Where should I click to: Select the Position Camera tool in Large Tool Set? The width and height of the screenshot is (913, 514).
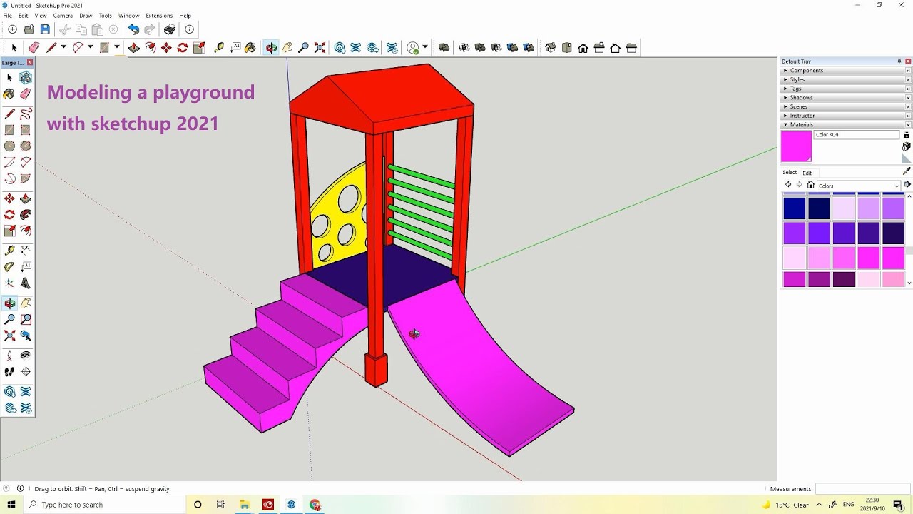[9, 355]
